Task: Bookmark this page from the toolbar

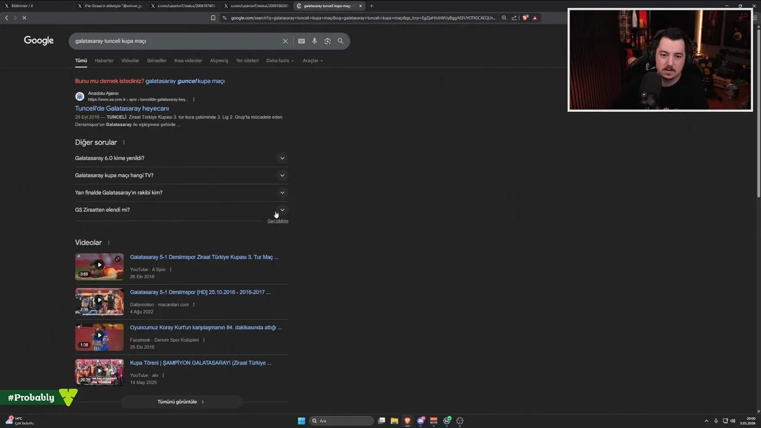Action: (213, 18)
